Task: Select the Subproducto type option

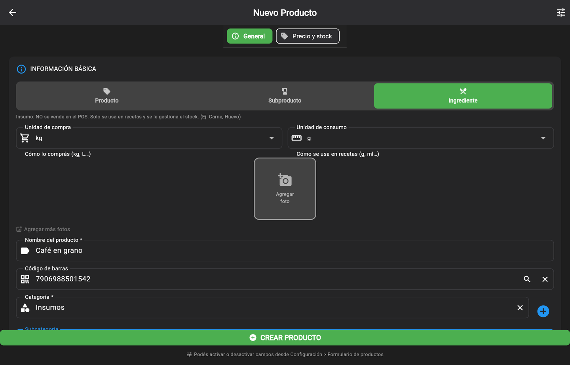Action: point(285,96)
